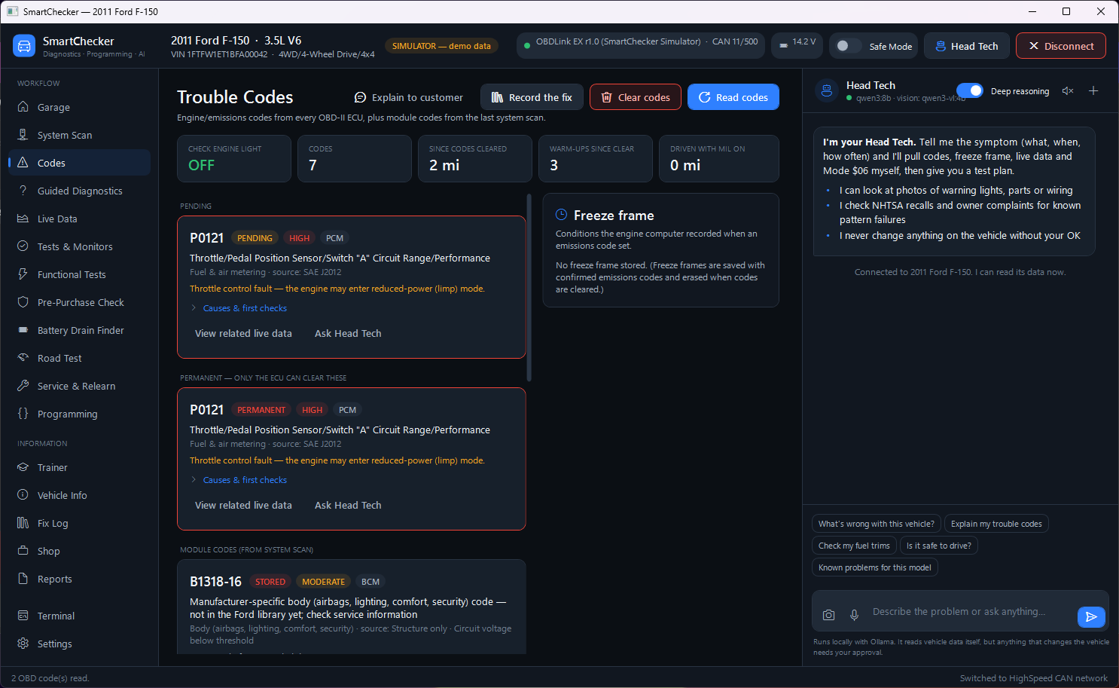View related live data for pending P0121
This screenshot has height=688, width=1119.
pyautogui.click(x=243, y=333)
